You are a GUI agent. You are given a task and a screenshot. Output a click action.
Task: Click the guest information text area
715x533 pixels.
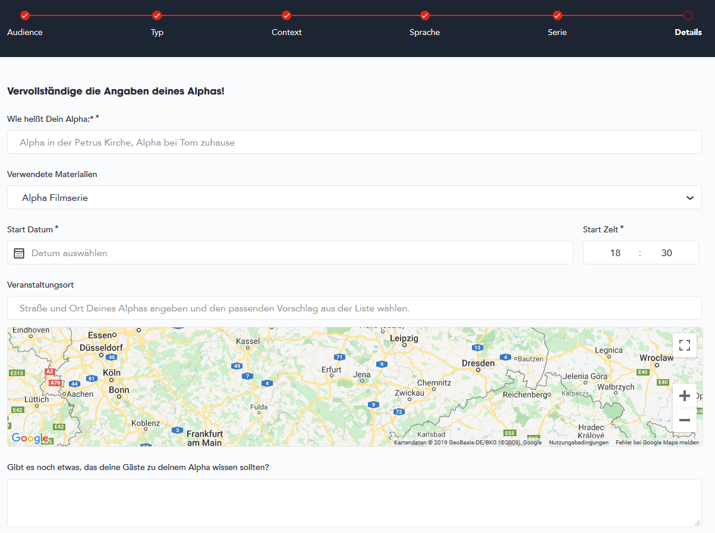pyautogui.click(x=354, y=503)
